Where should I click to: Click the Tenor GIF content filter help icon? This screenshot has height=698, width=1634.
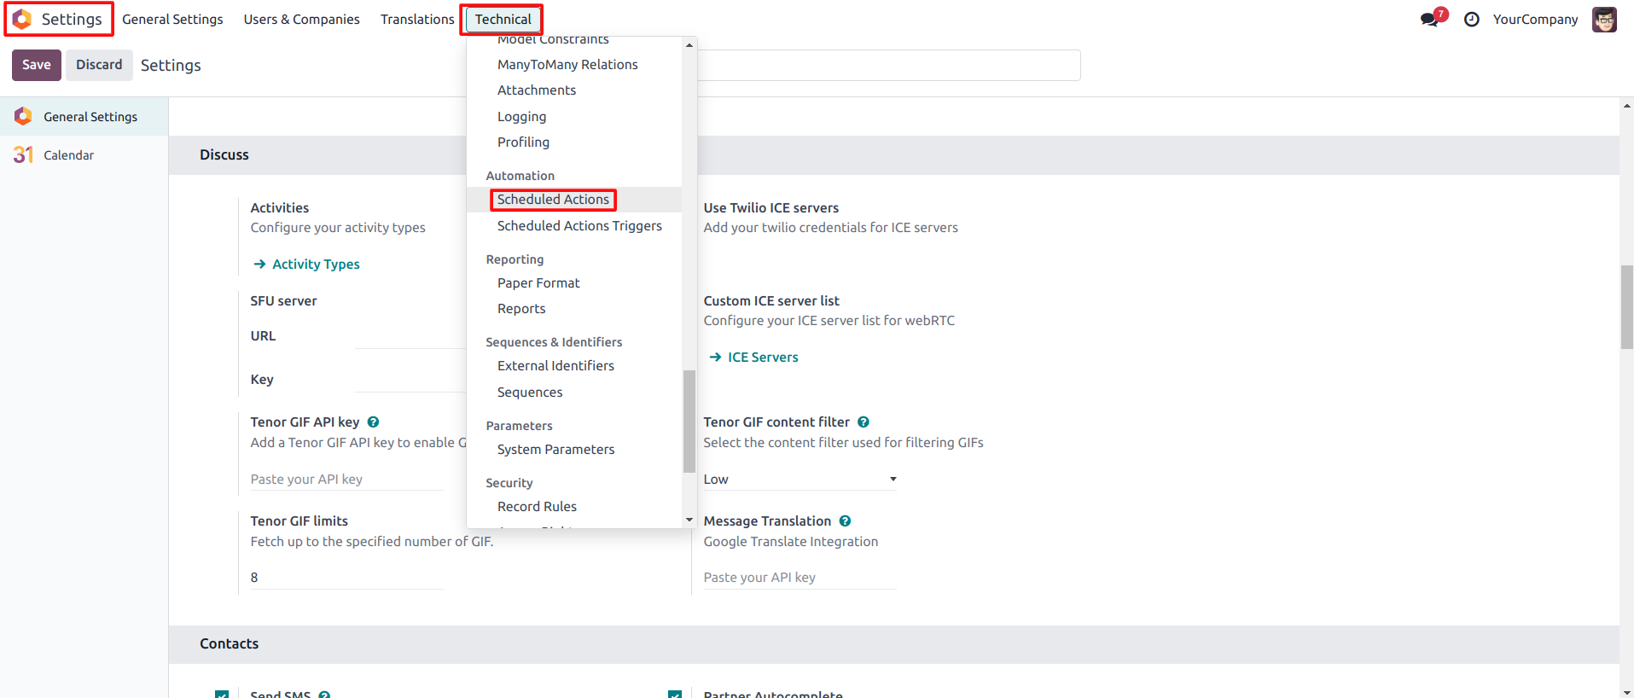click(x=864, y=422)
